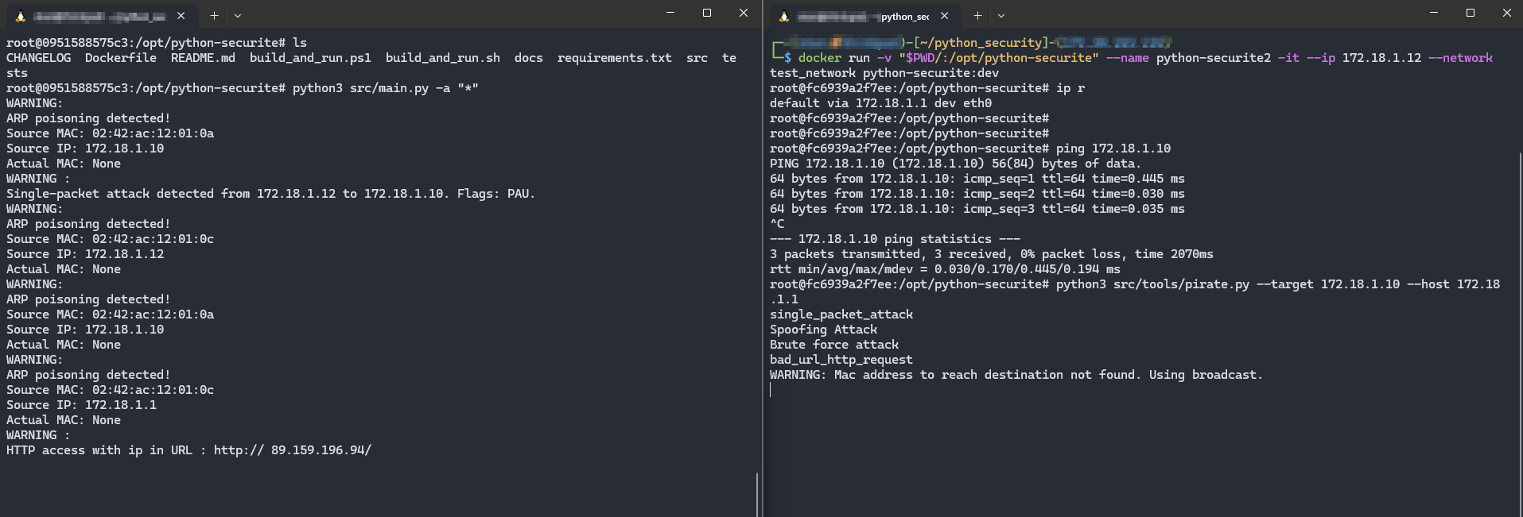Minimize the right terminal window
1523x517 pixels.
point(1434,13)
